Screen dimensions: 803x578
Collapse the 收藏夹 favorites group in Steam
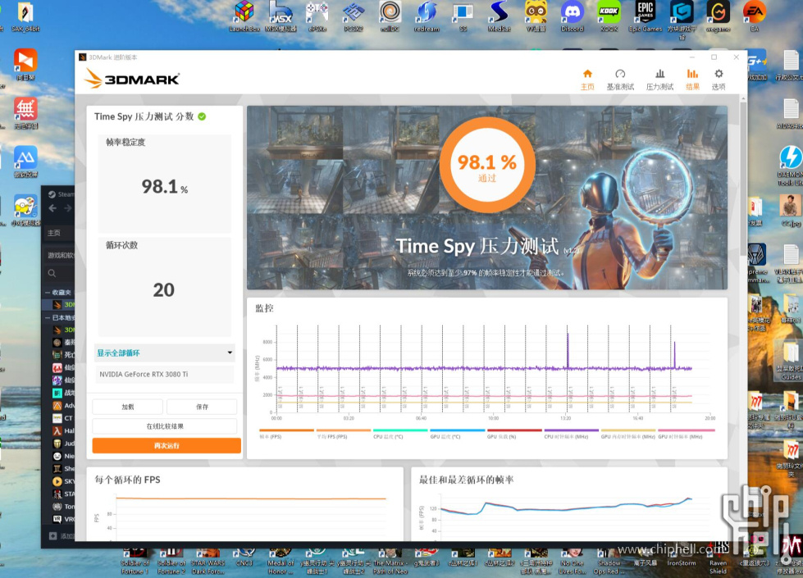point(48,293)
